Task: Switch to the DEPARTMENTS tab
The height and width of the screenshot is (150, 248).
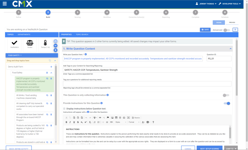Action: [x=24, y=34]
